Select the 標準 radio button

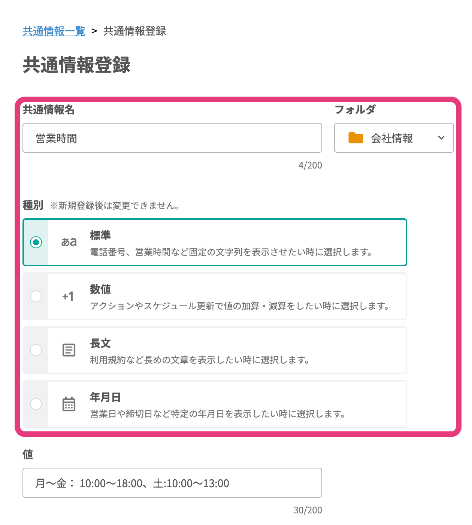[36, 242]
